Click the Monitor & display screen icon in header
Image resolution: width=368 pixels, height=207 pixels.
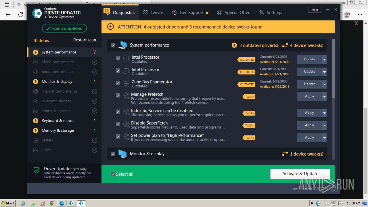tap(122, 154)
